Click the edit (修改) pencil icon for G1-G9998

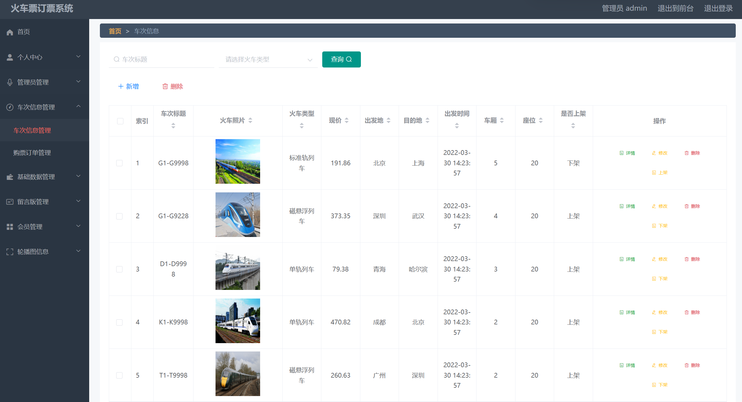point(654,153)
